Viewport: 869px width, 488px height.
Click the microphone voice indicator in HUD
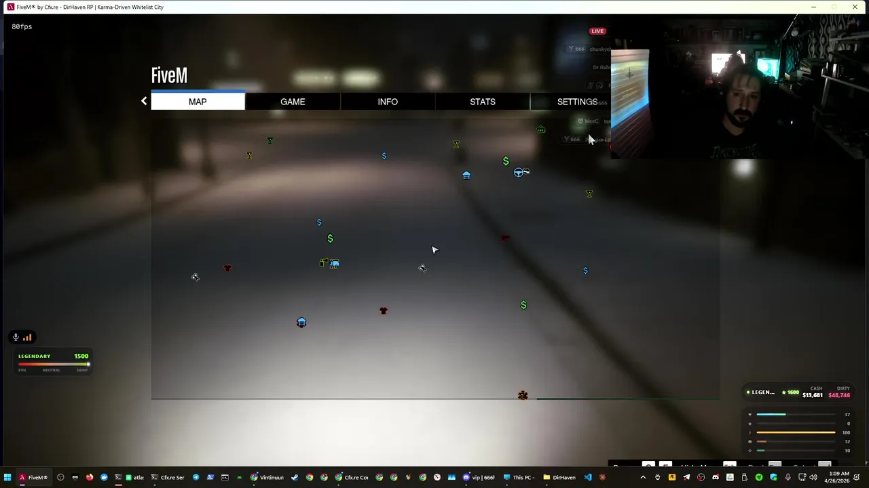point(16,337)
